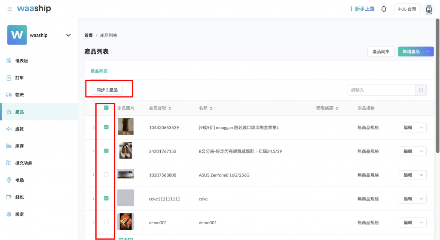Click the 同步 3 產品 button

[x=107, y=90]
